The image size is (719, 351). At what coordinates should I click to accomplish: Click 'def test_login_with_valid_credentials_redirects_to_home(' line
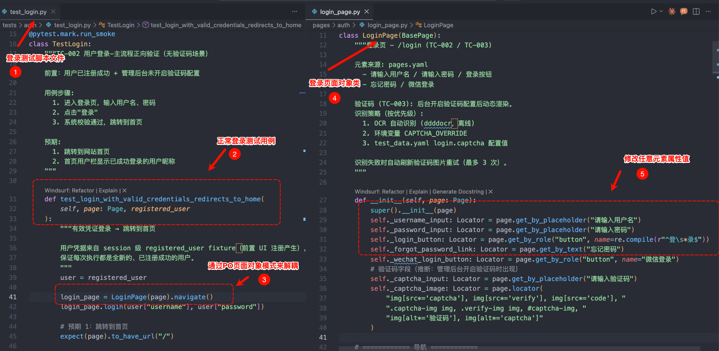pyautogui.click(x=154, y=199)
